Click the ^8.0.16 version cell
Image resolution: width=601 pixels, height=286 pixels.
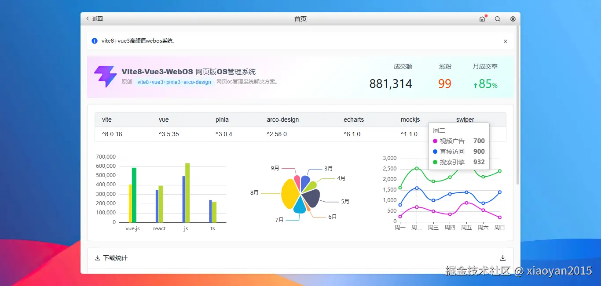pyautogui.click(x=112, y=134)
